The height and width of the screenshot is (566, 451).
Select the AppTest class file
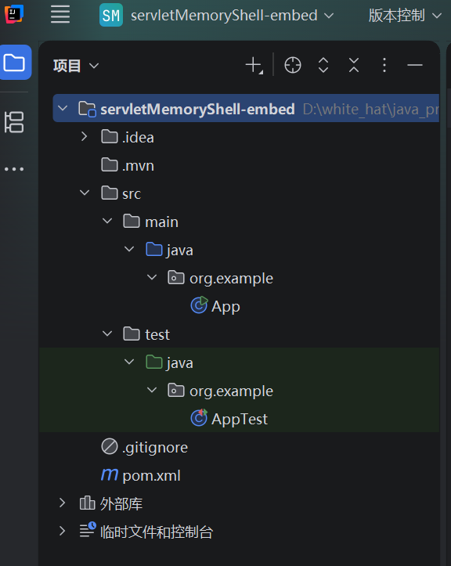click(229, 419)
